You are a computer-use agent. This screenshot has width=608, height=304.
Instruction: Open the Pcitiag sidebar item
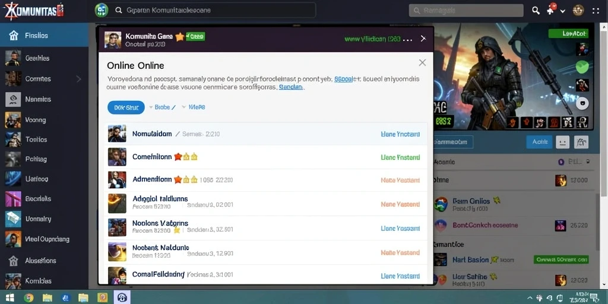pyautogui.click(x=44, y=159)
